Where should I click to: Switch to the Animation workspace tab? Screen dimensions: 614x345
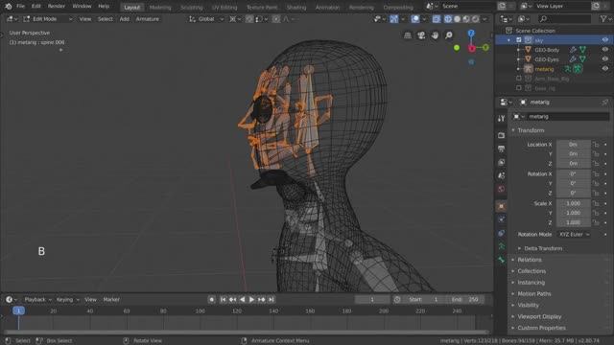pos(327,7)
